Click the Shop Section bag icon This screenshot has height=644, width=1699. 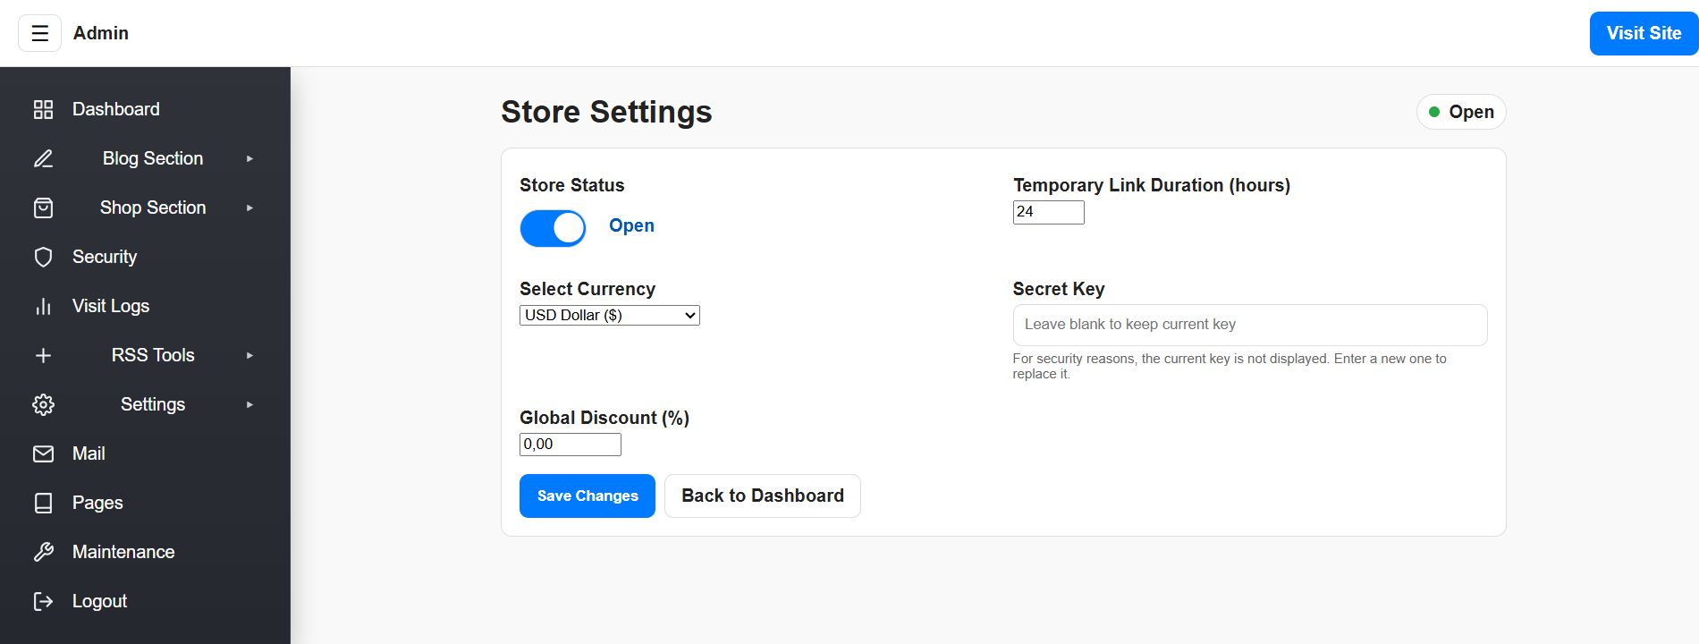tap(43, 208)
